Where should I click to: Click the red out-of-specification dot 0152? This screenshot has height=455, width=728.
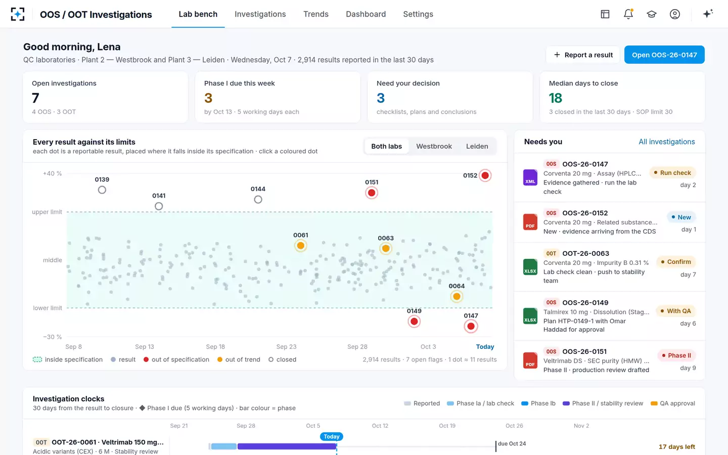point(485,175)
